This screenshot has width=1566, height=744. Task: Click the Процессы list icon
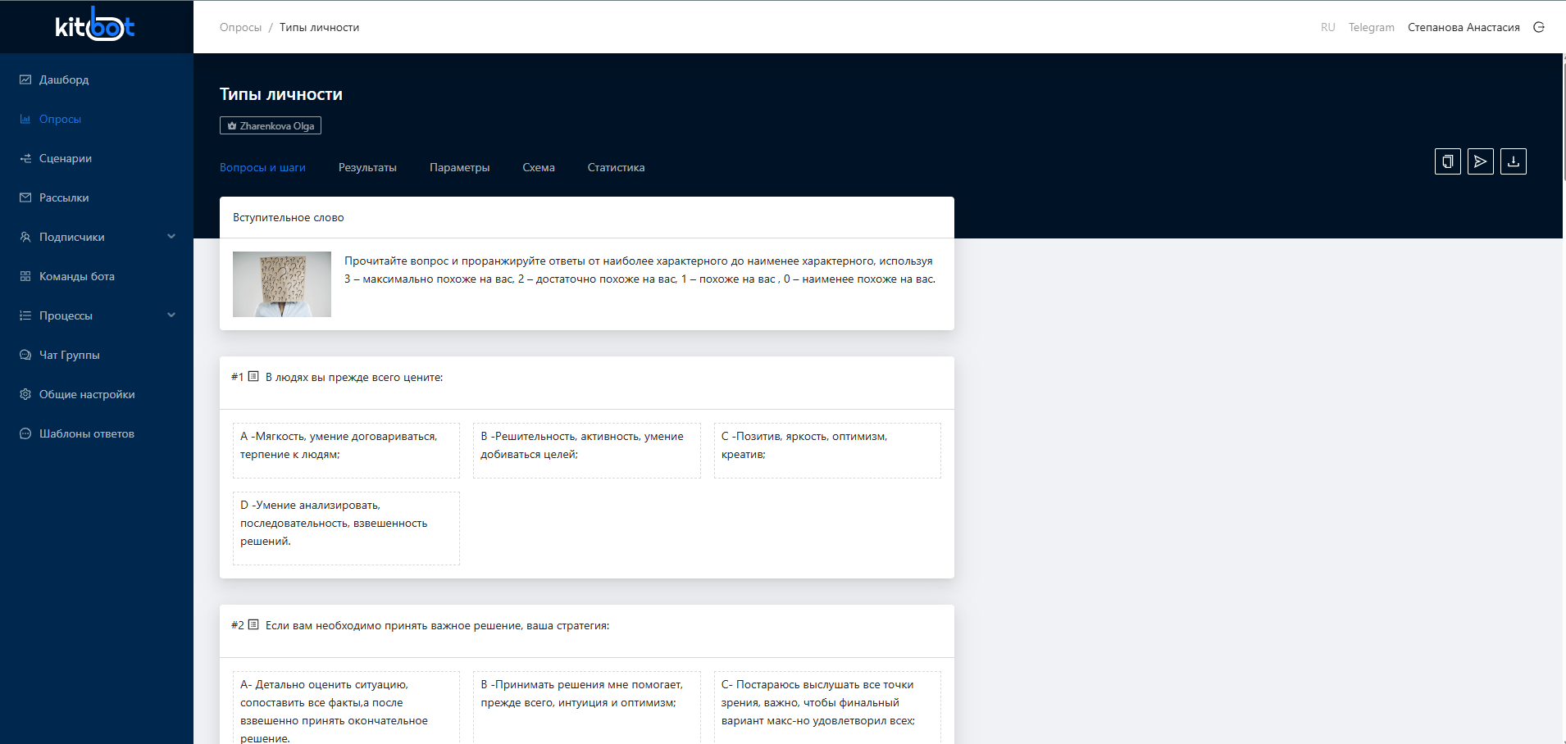(x=25, y=315)
